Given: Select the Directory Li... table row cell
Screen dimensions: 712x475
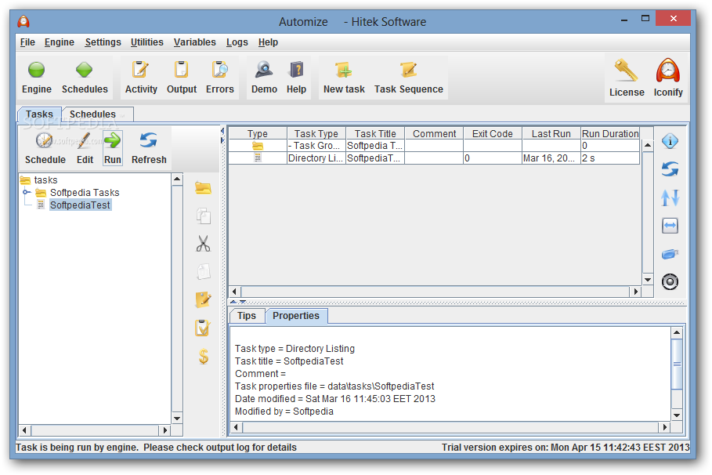Looking at the screenshot, I should pos(316,158).
